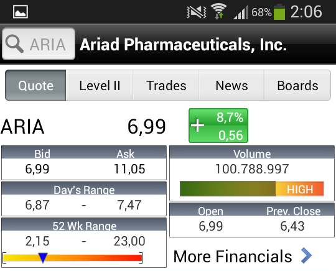Tap the HIGH volume indicator bar
The height and width of the screenshot is (271, 336).
(x=252, y=188)
